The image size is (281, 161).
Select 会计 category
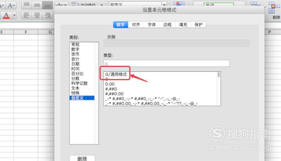pyautogui.click(x=82, y=59)
